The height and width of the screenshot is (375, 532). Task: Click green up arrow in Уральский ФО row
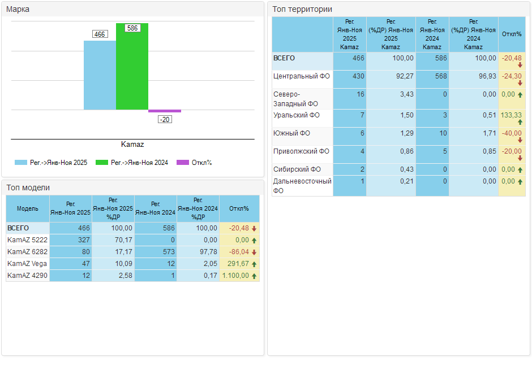tap(520, 122)
